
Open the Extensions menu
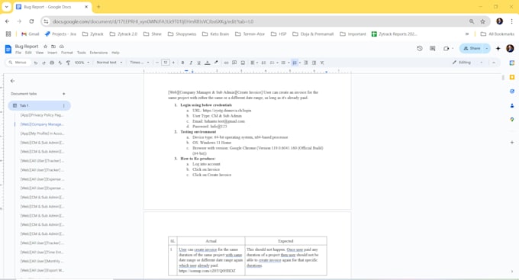point(98,53)
